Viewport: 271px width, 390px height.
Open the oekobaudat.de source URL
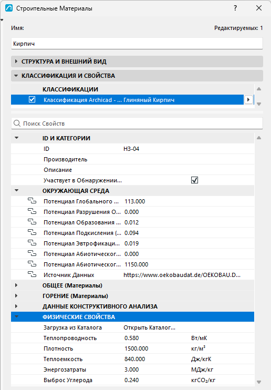[182, 275]
